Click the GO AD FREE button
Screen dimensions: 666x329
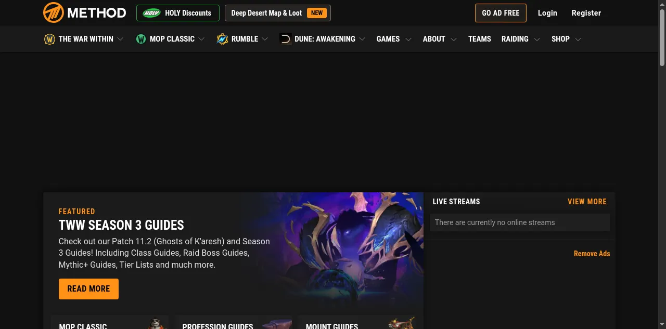point(501,13)
